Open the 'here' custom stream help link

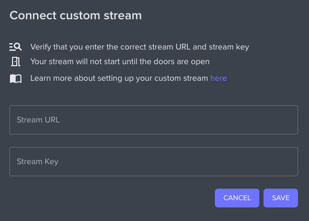(x=219, y=78)
